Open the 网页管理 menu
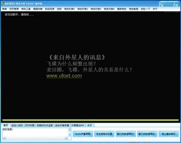Image resolution: width=181 pixels, height=143 pixels. pos(14,9)
